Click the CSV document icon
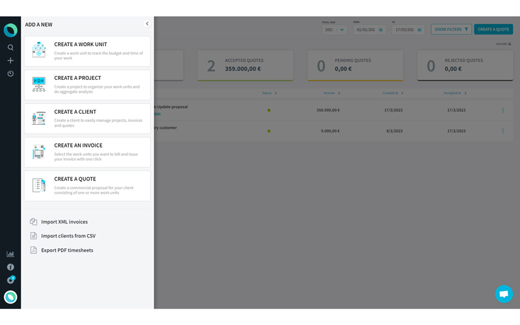 [x=34, y=236]
